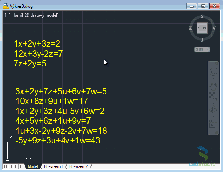Select the text 12x+3y-2z=7
This screenshot has width=223, height=172.
[x=38, y=54]
